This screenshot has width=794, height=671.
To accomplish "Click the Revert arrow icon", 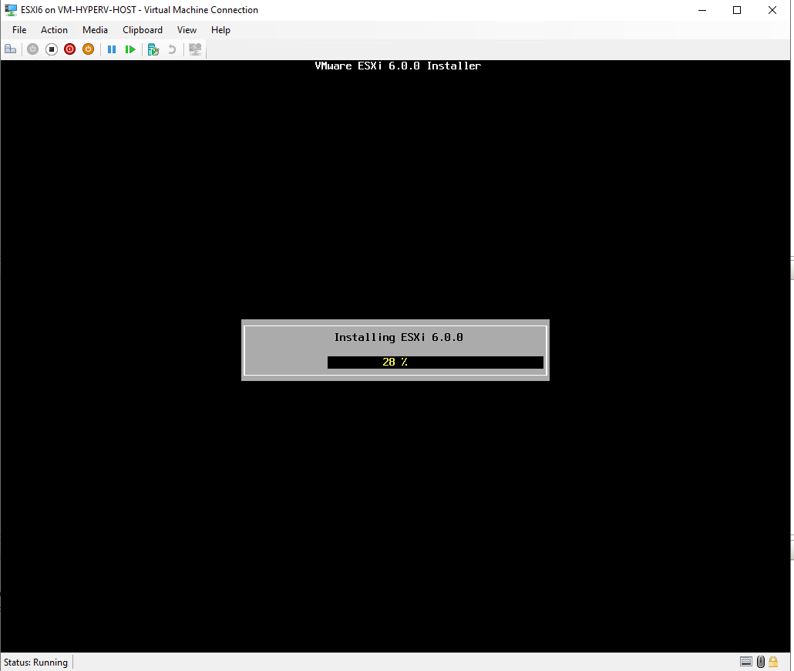I will click(x=172, y=49).
